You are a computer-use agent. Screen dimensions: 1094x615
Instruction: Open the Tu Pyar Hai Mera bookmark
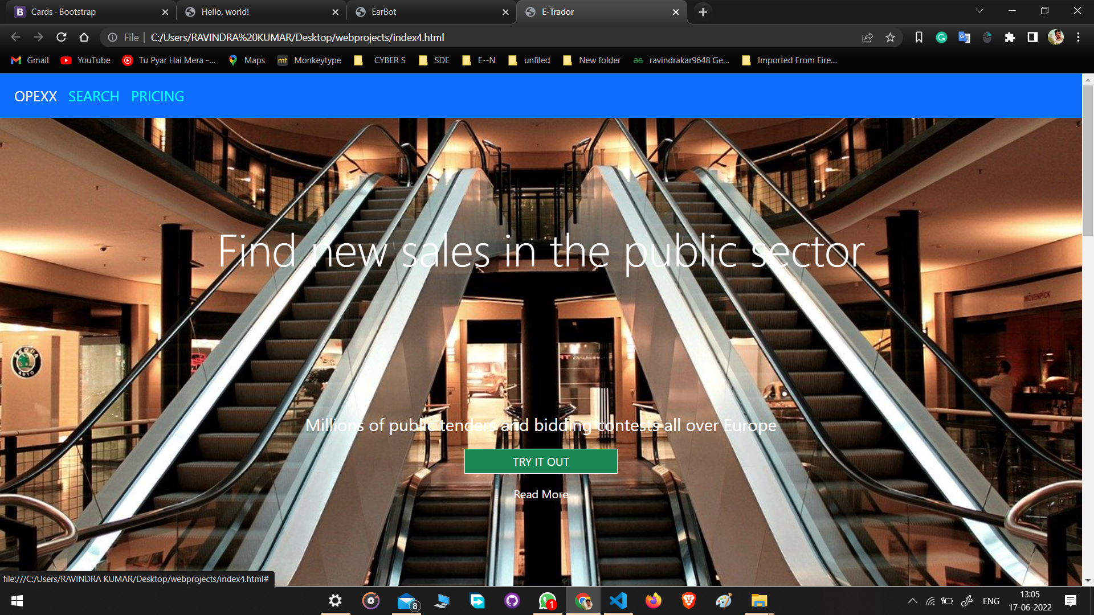pos(169,60)
